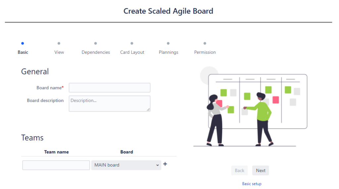Expand board list via chevron arrow

pos(157,165)
